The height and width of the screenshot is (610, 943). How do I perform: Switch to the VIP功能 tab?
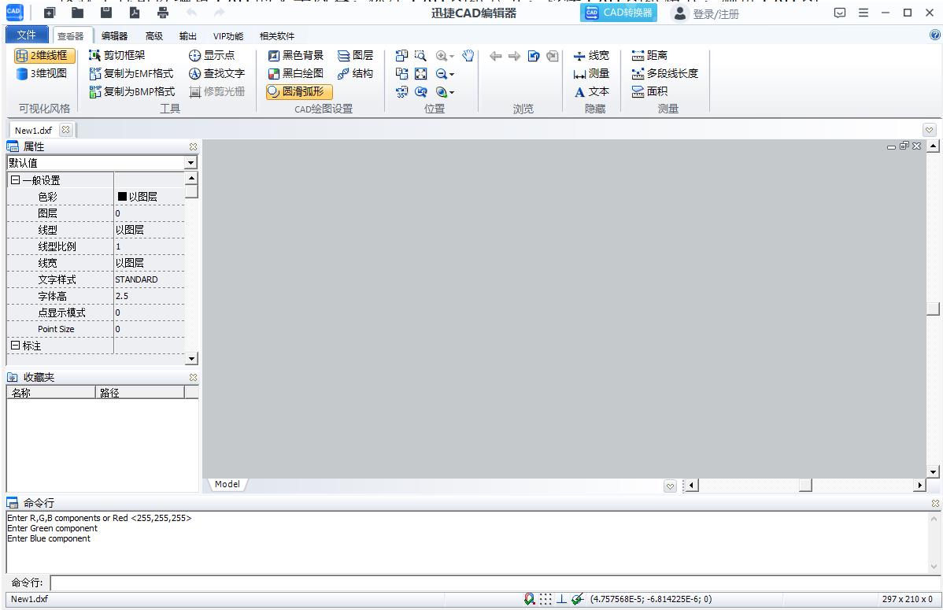[x=228, y=36]
